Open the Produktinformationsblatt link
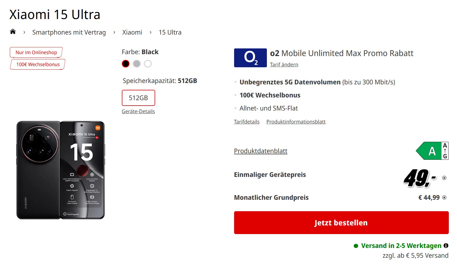457x267 pixels. [296, 122]
